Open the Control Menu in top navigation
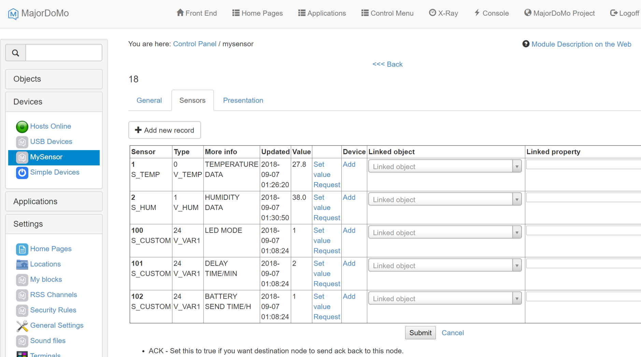The image size is (641, 357). tap(387, 13)
